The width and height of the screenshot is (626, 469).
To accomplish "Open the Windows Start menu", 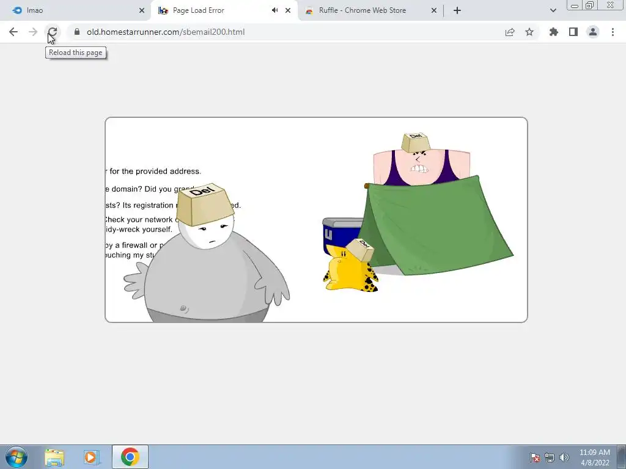I will point(16,457).
